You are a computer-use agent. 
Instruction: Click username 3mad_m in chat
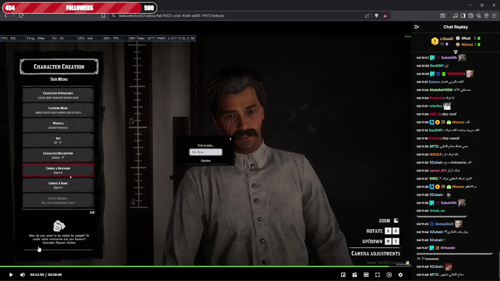tap(437, 211)
